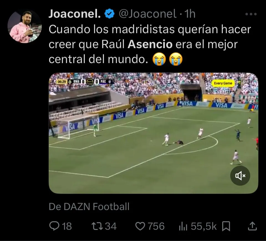Tap the retweet arrows icon
This screenshot has height=241, width=266.
click(97, 226)
